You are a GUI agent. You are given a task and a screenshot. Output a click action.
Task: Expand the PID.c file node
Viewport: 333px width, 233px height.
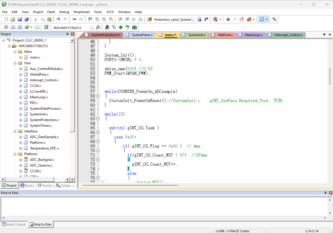point(21,103)
